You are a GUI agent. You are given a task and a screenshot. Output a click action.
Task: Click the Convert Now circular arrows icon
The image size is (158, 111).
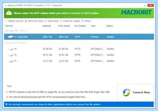126,92
